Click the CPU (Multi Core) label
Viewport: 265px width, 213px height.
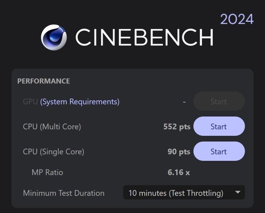tap(52, 127)
